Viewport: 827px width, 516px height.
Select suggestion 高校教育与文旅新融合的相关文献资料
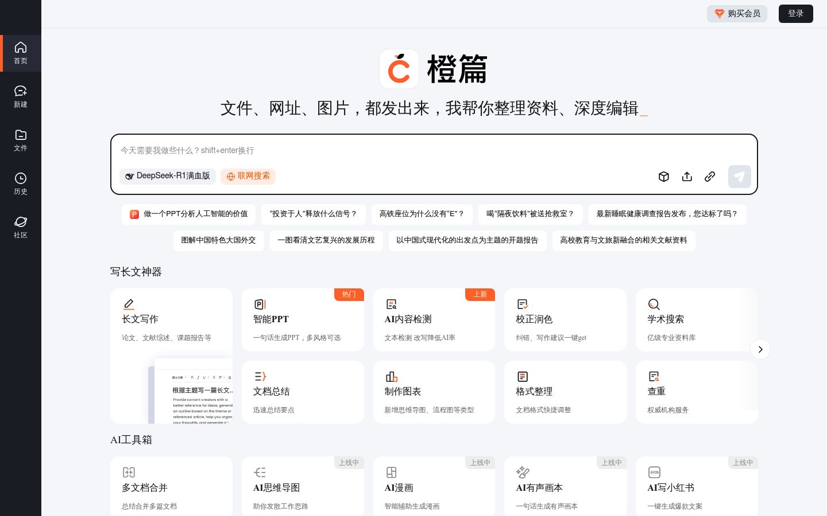624,240
